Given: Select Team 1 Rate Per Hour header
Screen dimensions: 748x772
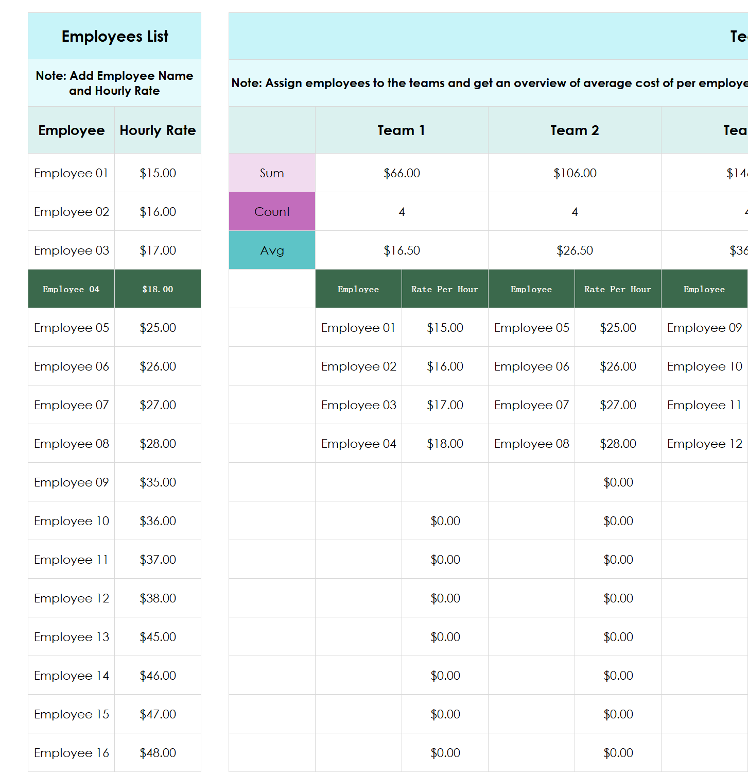Looking at the screenshot, I should 445,289.
